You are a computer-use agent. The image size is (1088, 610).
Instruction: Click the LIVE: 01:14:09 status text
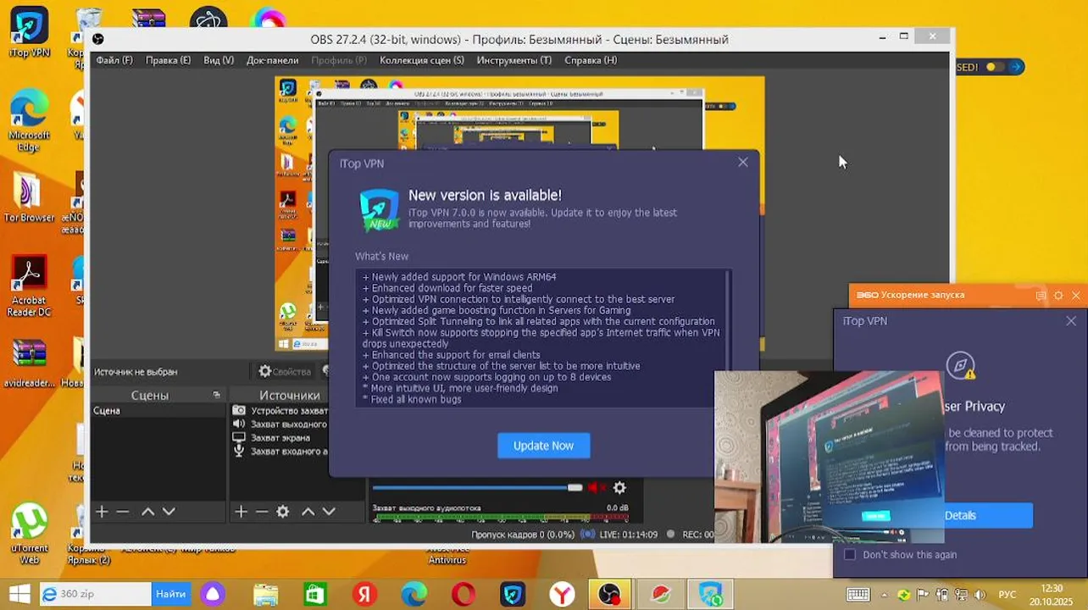pos(630,535)
